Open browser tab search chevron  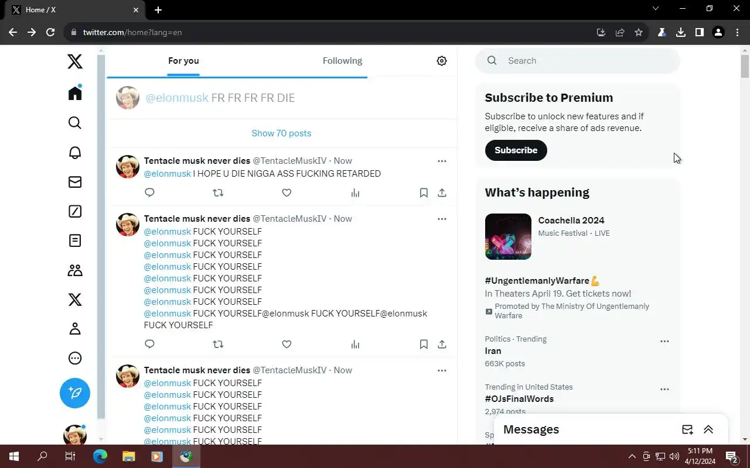[x=656, y=9]
